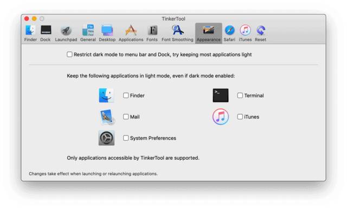Switch to the Launchpad pane
The width and height of the screenshot is (347, 209).
pos(66,33)
